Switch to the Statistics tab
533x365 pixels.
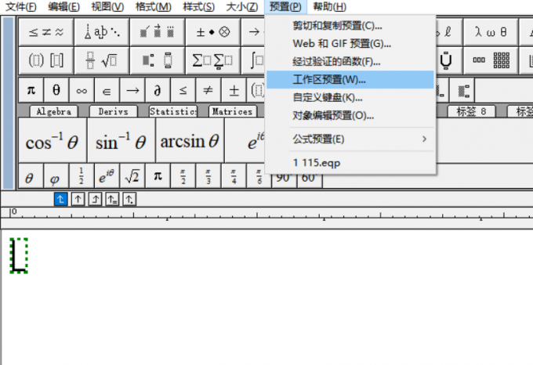(173, 111)
